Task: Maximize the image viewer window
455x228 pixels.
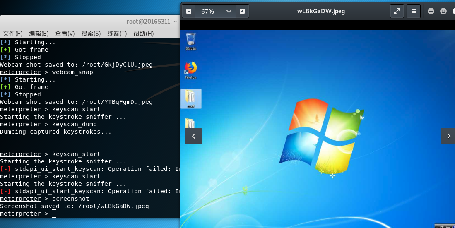Action: coord(443,11)
